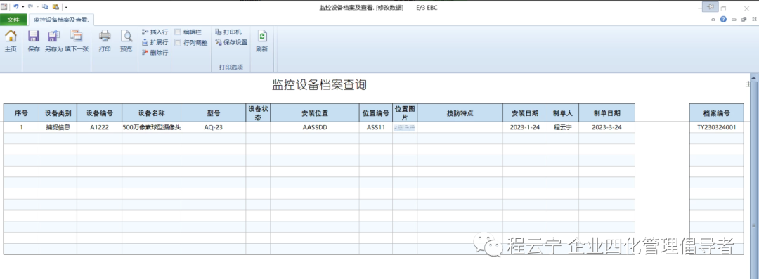This screenshot has width=759, height=279.
Task: Click the copy icon in quick toolbar
Action: point(46,7)
